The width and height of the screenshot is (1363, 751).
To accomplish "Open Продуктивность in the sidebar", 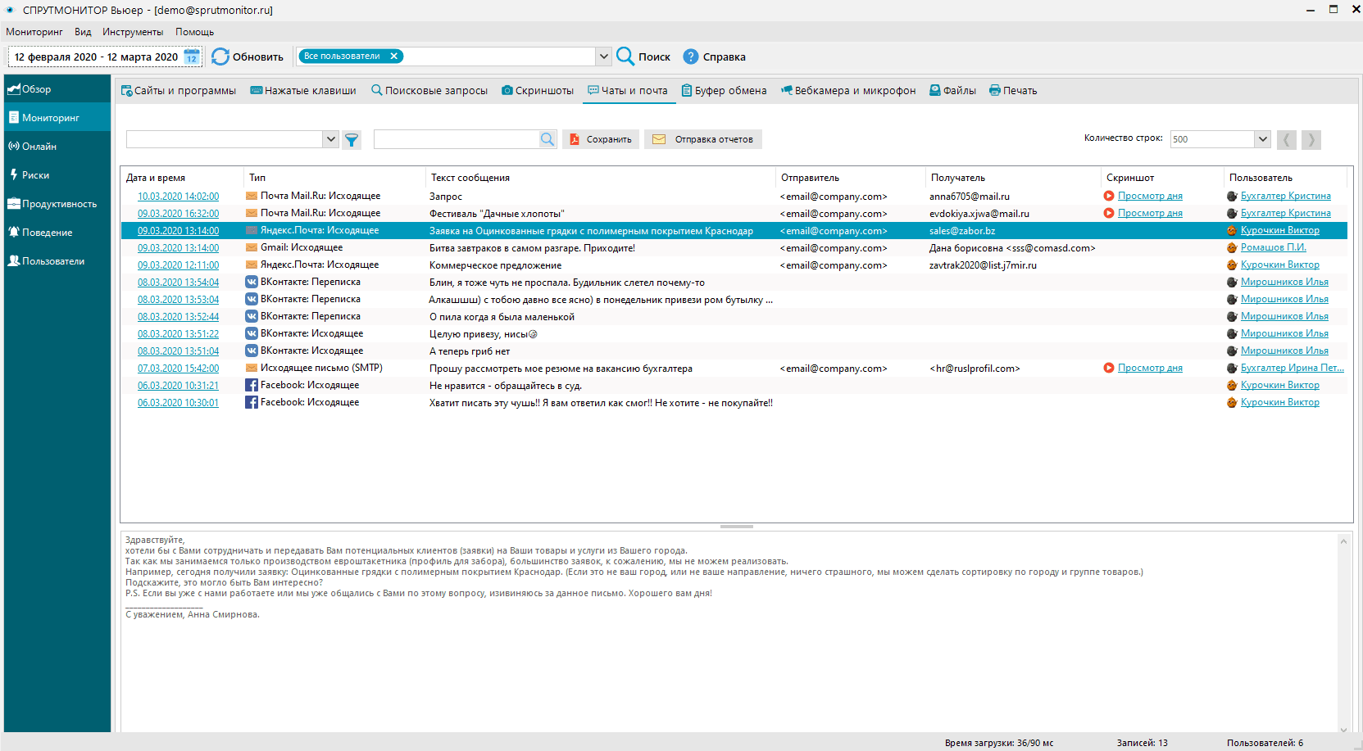I will coord(57,204).
